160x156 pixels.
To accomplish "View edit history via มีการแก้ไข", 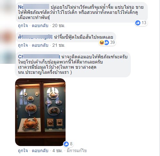I will pos(77,151).
